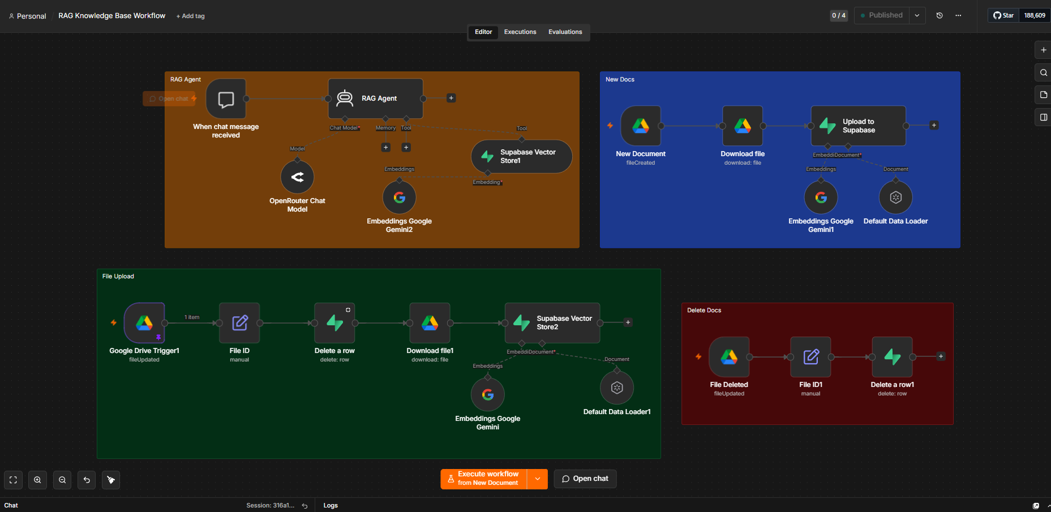
Task: Select Embeddings Google Gemini node
Action: [x=488, y=394]
